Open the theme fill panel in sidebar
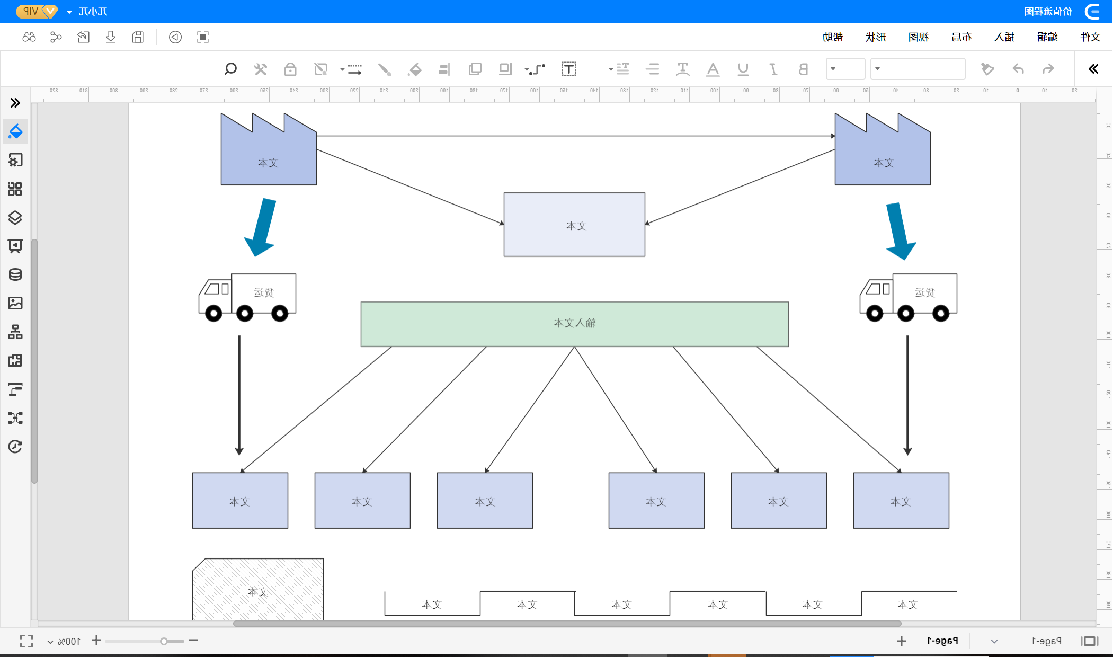Viewport: 1113px width, 657px height. (15, 131)
